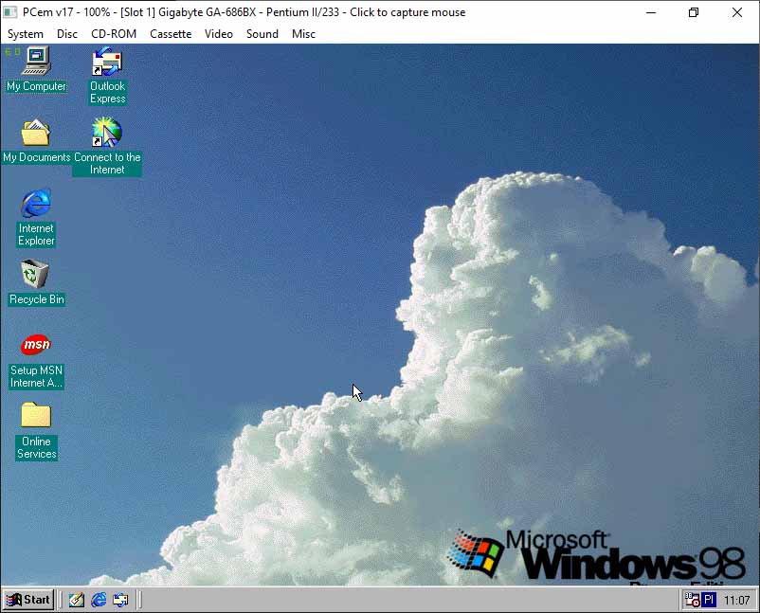760x613 pixels.
Task: Click the Show Desktop quick launch icon
Action: pyautogui.click(x=76, y=600)
